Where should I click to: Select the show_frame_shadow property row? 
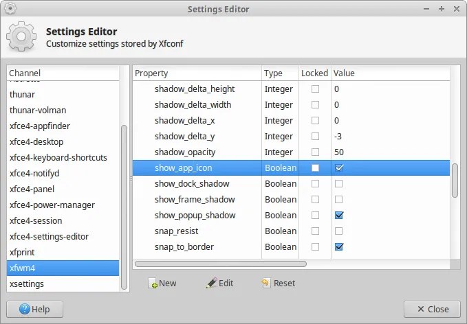pyautogui.click(x=292, y=200)
